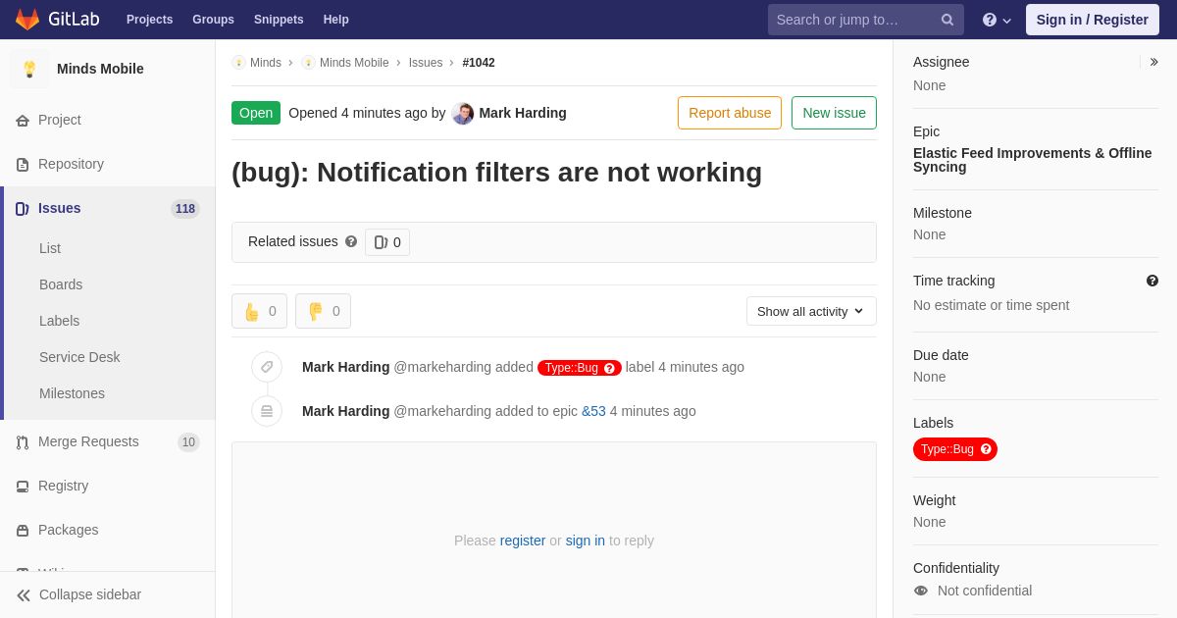Screen dimensions: 1177x618
Task: Click the Minds breadcrumb icon
Action: (x=238, y=63)
